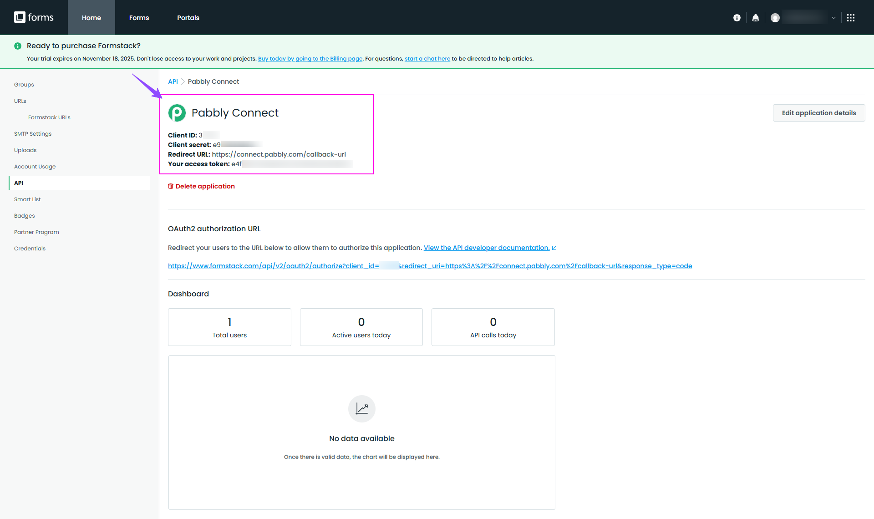Open the OAuth2 authorization URL link
The width and height of the screenshot is (874, 519).
click(430, 266)
